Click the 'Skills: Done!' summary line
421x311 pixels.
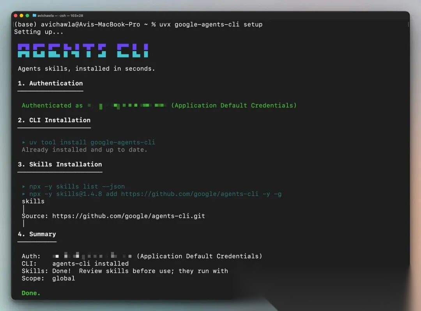[125, 271]
